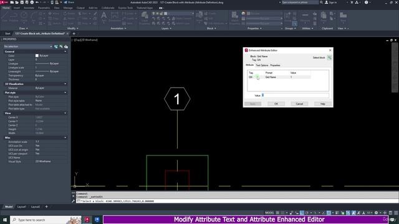The width and height of the screenshot is (399, 224).
Task: Expand the Annotation panel dropdown
Action: [x=118, y=29]
